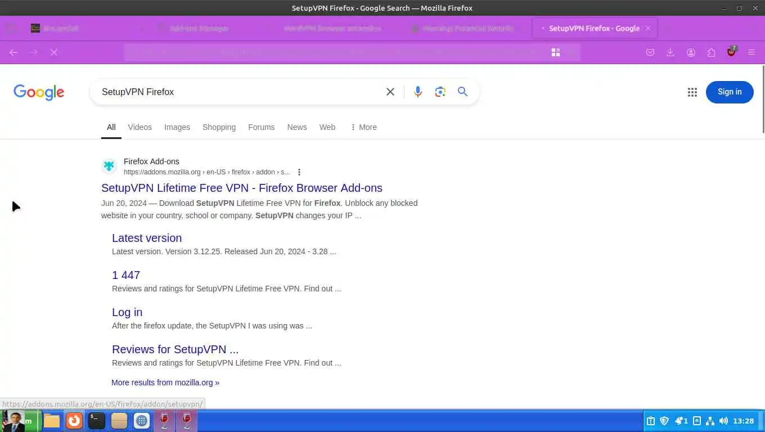Click the Google logo
The height and width of the screenshot is (432, 765).
(39, 92)
